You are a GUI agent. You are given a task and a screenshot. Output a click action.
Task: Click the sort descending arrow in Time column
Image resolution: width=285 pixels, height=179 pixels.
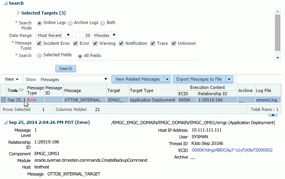[21, 90]
